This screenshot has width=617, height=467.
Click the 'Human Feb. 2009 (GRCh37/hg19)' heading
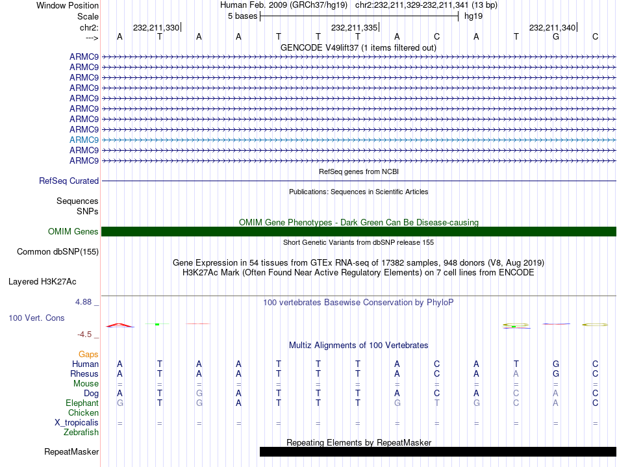(x=284, y=5)
